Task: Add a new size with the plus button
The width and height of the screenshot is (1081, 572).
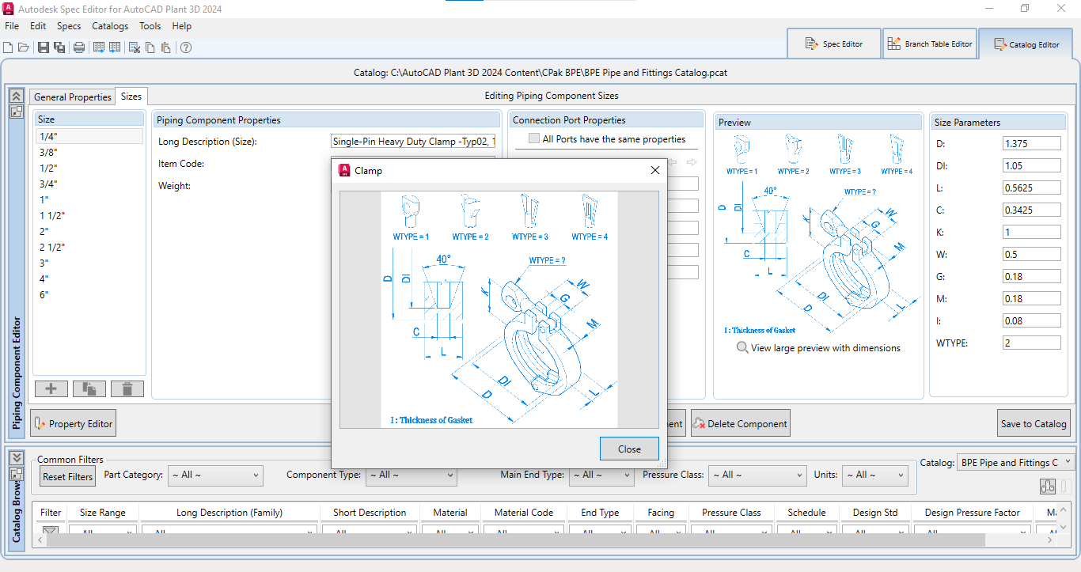Action: [x=51, y=388]
